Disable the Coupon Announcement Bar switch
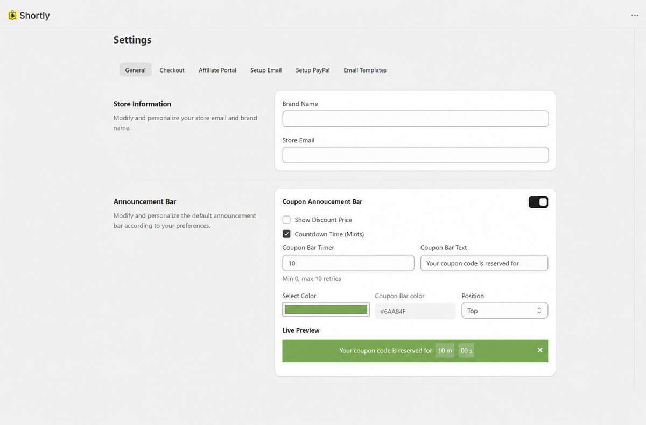 [538, 202]
